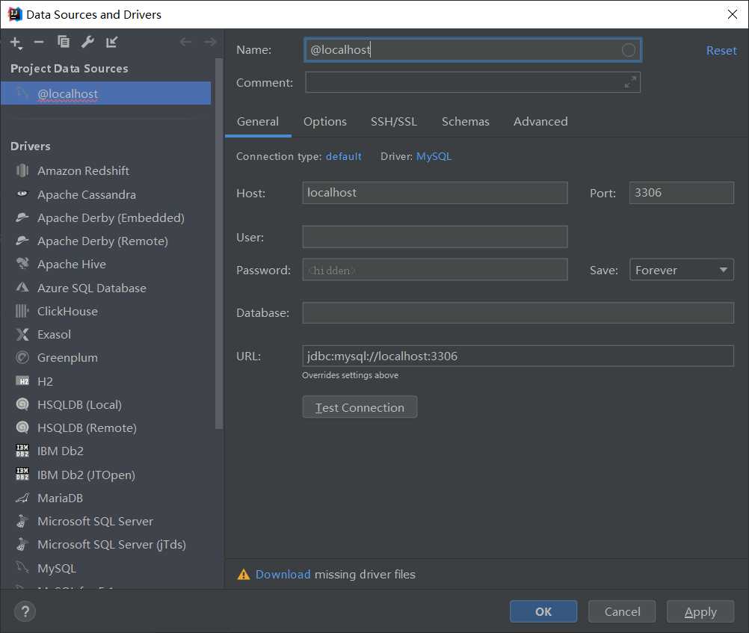Click the color circle in Name field
This screenshot has height=633, width=749.
628,49
